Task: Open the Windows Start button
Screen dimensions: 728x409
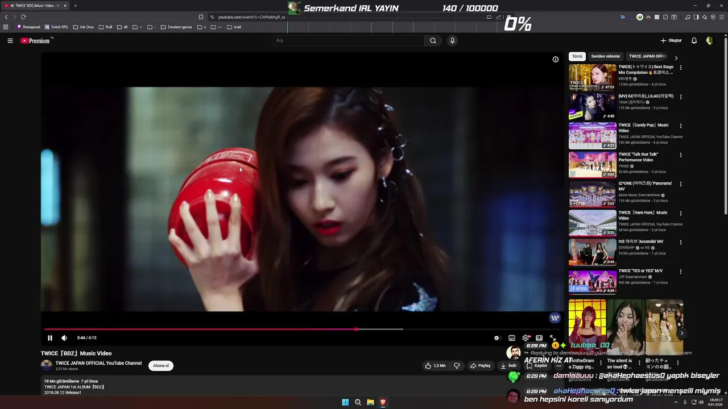Action: [x=345, y=402]
